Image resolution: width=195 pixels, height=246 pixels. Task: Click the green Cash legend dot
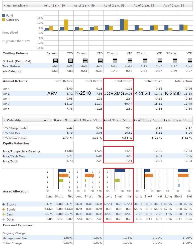coord(4,214)
